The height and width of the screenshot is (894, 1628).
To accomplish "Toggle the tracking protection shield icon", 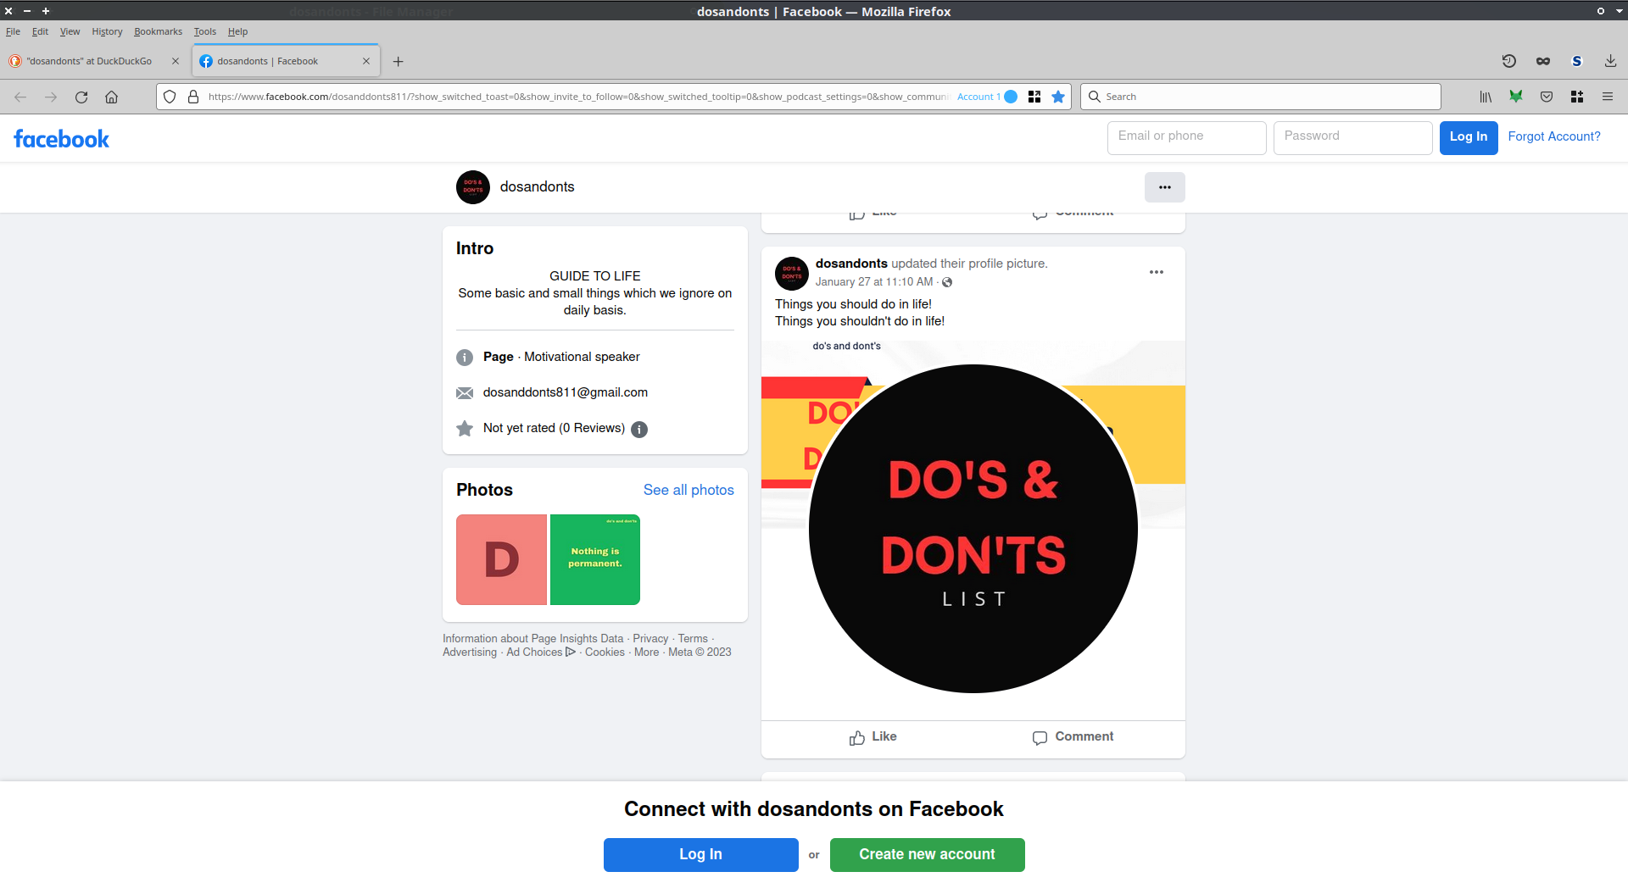I will [x=170, y=97].
